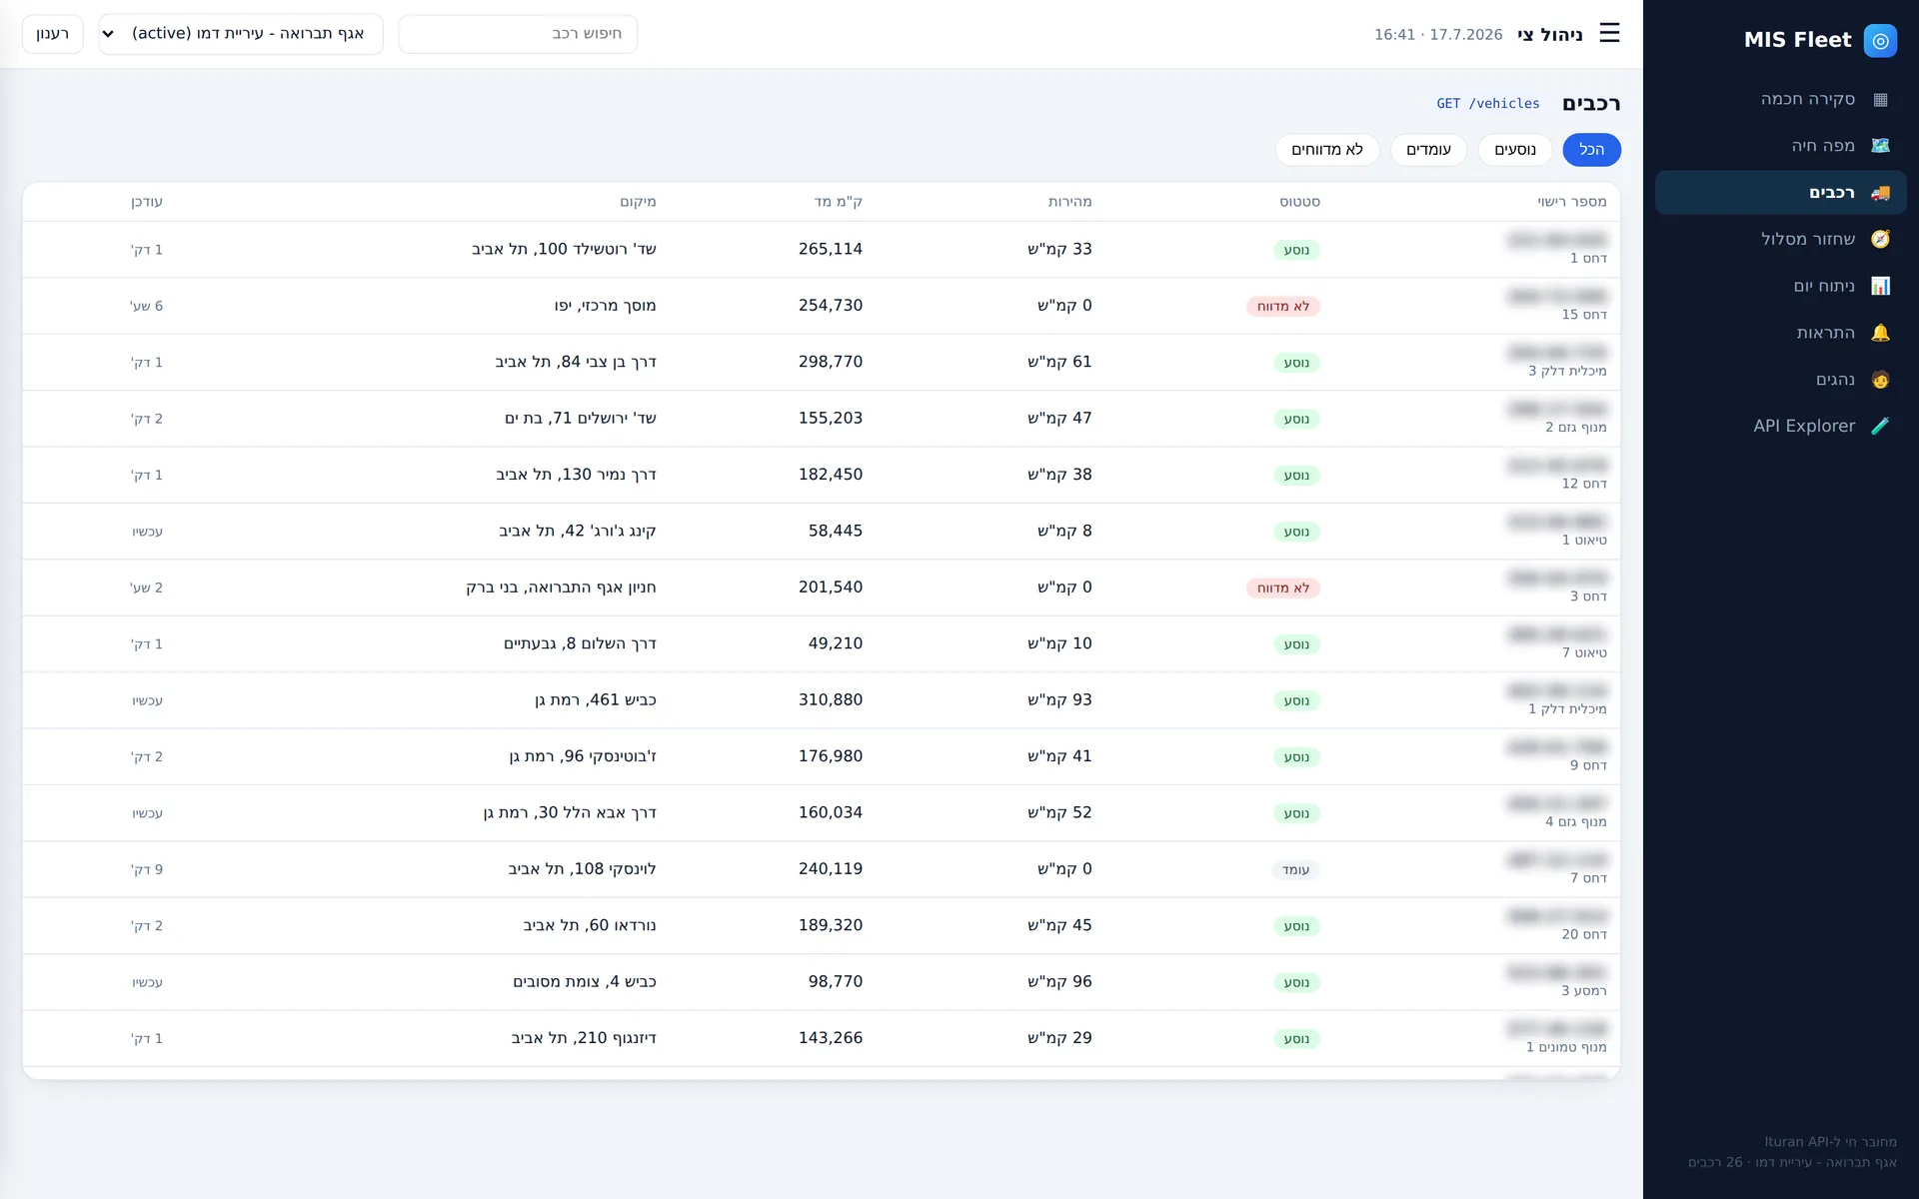The height and width of the screenshot is (1199, 1919).
Task: Select vehicle labeled רמסע 3
Action: tap(1584, 991)
